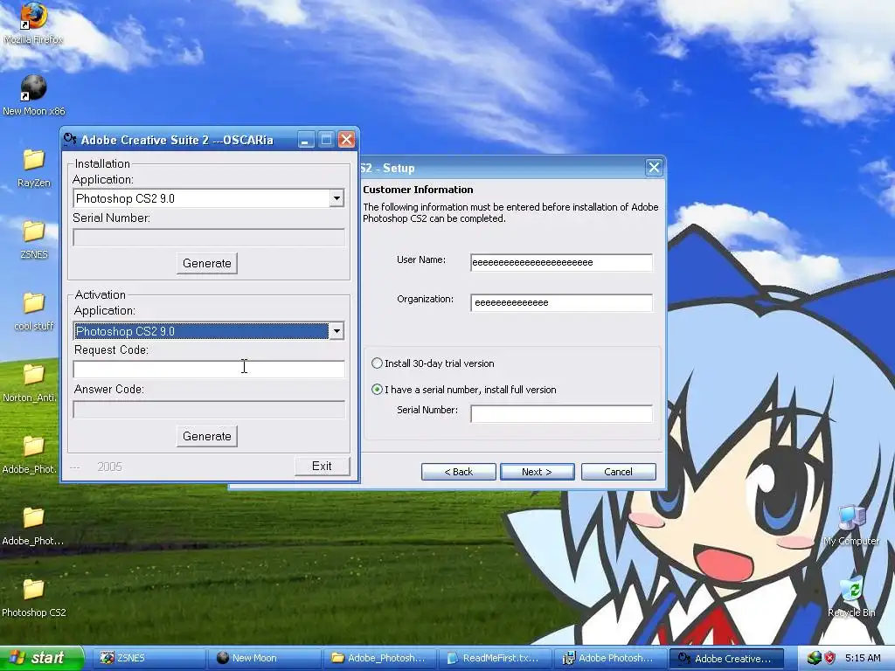Open Installation Application dropdown

[336, 198]
